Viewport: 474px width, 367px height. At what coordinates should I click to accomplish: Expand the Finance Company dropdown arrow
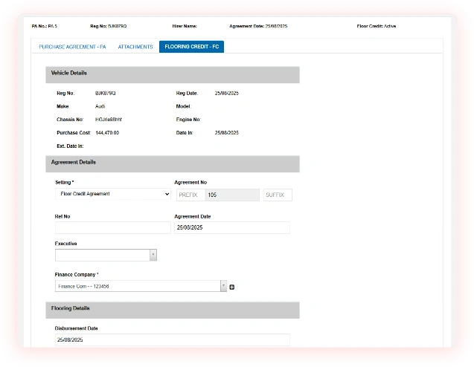click(223, 286)
